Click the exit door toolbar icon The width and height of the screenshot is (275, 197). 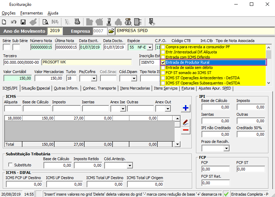151,22
